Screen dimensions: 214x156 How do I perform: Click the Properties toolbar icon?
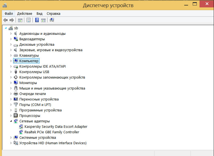(x=28, y=20)
